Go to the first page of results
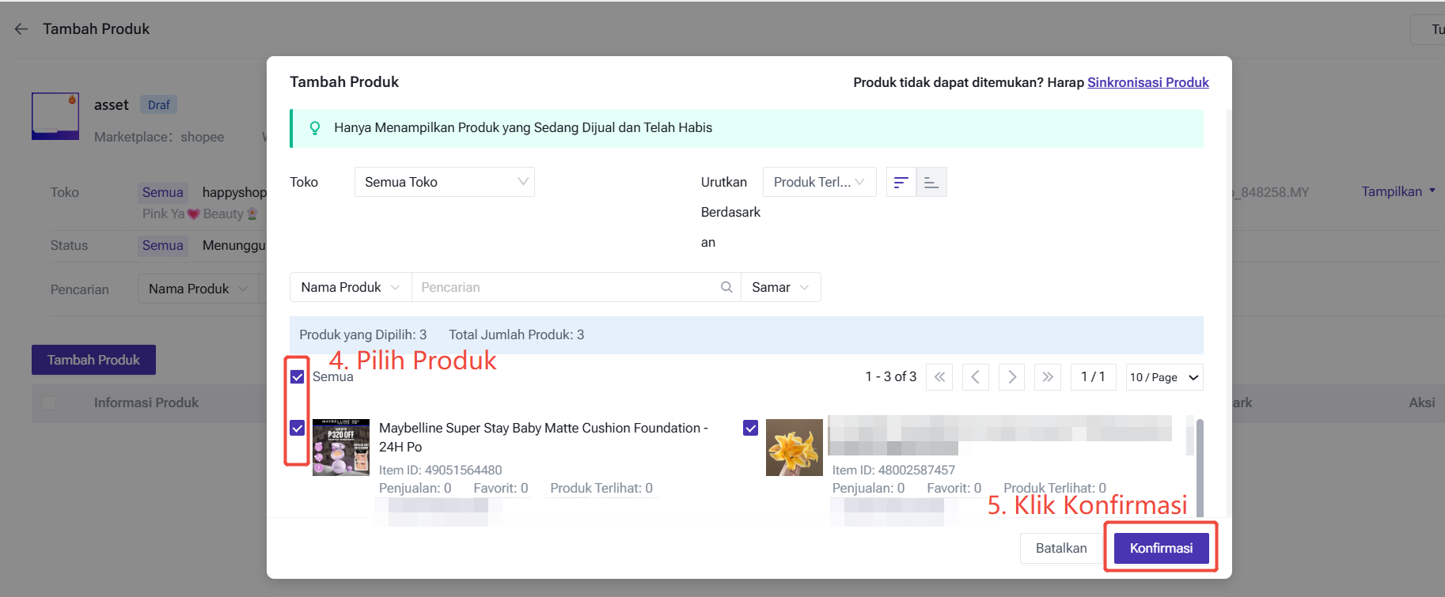This screenshot has width=1445, height=597. click(x=939, y=377)
